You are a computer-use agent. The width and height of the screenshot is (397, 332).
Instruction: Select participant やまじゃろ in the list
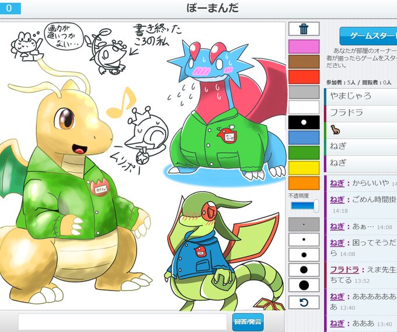tap(361, 96)
